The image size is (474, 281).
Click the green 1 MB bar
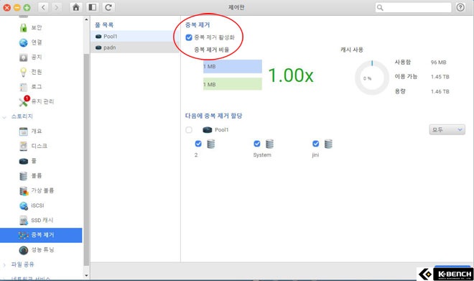(x=233, y=84)
